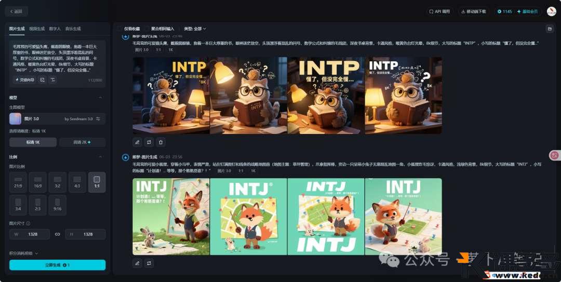Image resolution: width=561 pixels, height=282 pixels.
Task: Open the folder icon at top right of results
Action: pyautogui.click(x=549, y=29)
